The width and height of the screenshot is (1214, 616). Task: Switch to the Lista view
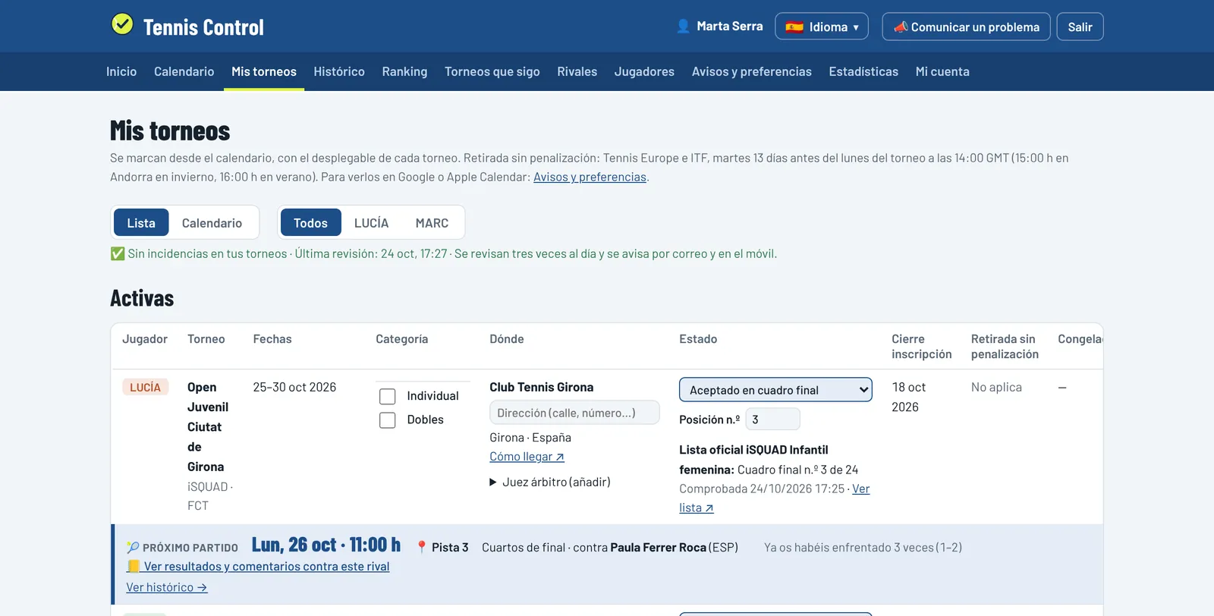[141, 223]
